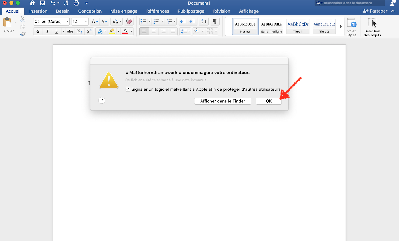Uncheck Signaler un logiciel malveillant à Apple

pos(128,89)
